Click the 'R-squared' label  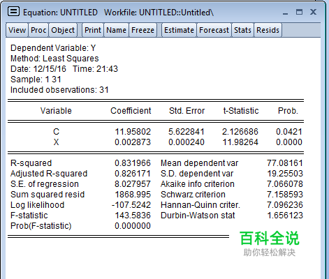pyautogui.click(x=31, y=163)
